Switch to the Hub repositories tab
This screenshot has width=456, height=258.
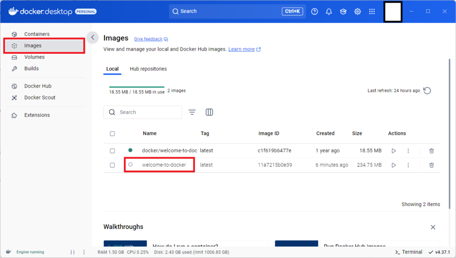point(148,69)
